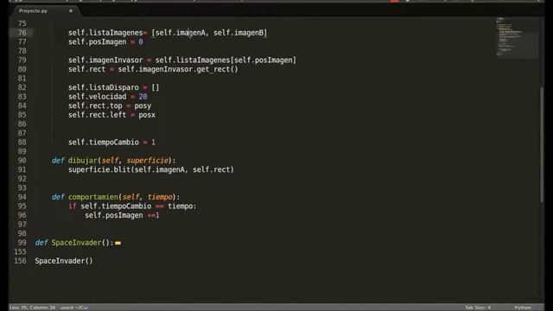Click the def comportamien function definition
Screen dimensions: 553x311
(116, 197)
